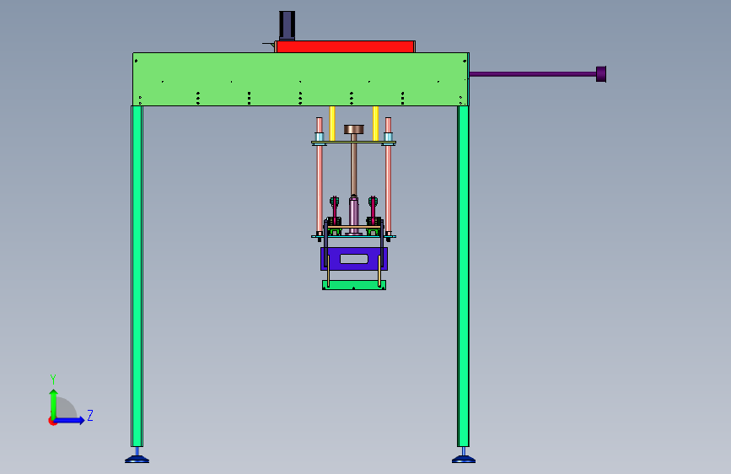The image size is (731, 474).
Task: Select the right green support leg
Action: coord(463,276)
